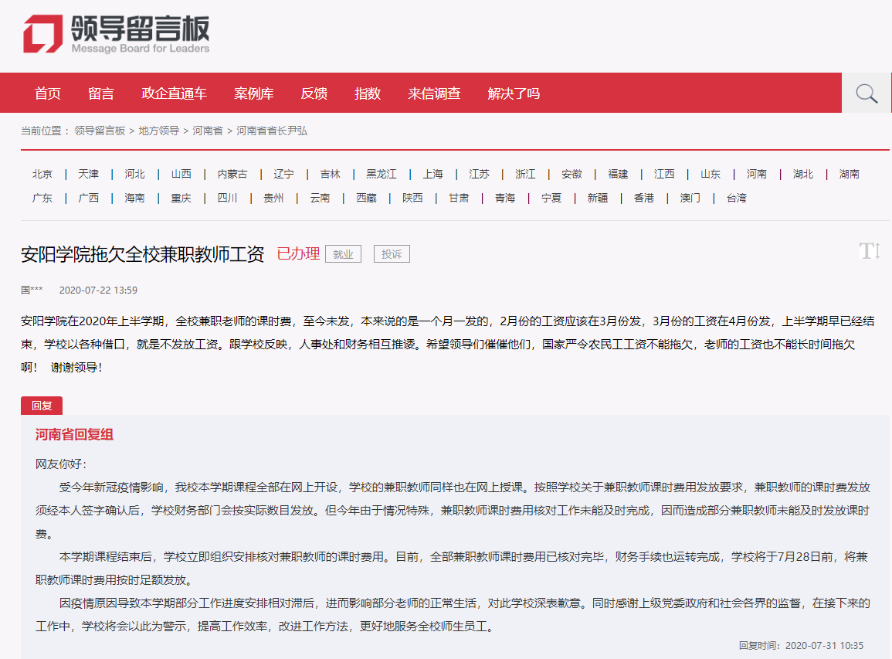Click the red Message Board logo
This screenshot has height=659, width=892.
42,34
